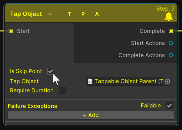Click the Failure Exceptions section header
This screenshot has width=182, height=130.
click(32, 106)
